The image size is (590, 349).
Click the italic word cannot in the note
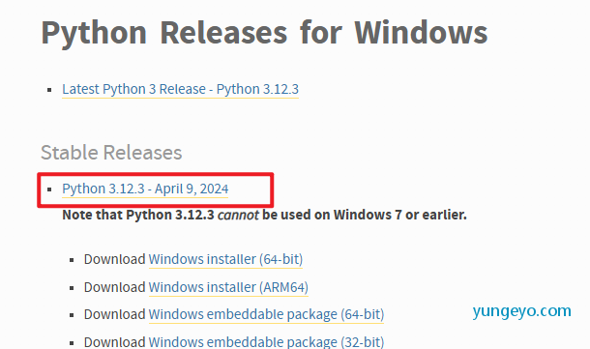point(238,215)
